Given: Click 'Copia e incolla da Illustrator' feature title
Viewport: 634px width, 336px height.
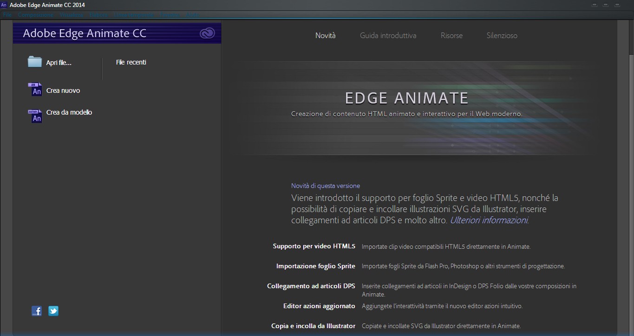Looking at the screenshot, I should tap(314, 326).
